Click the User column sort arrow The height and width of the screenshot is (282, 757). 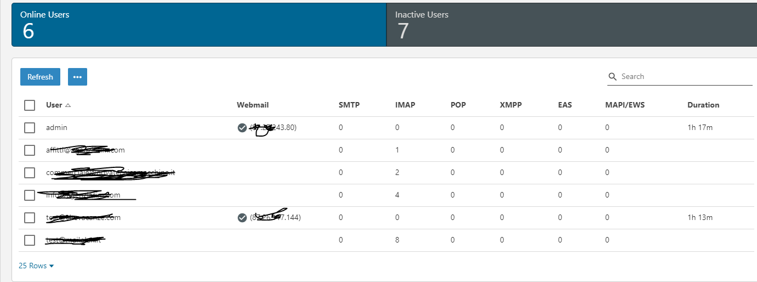pyautogui.click(x=68, y=105)
